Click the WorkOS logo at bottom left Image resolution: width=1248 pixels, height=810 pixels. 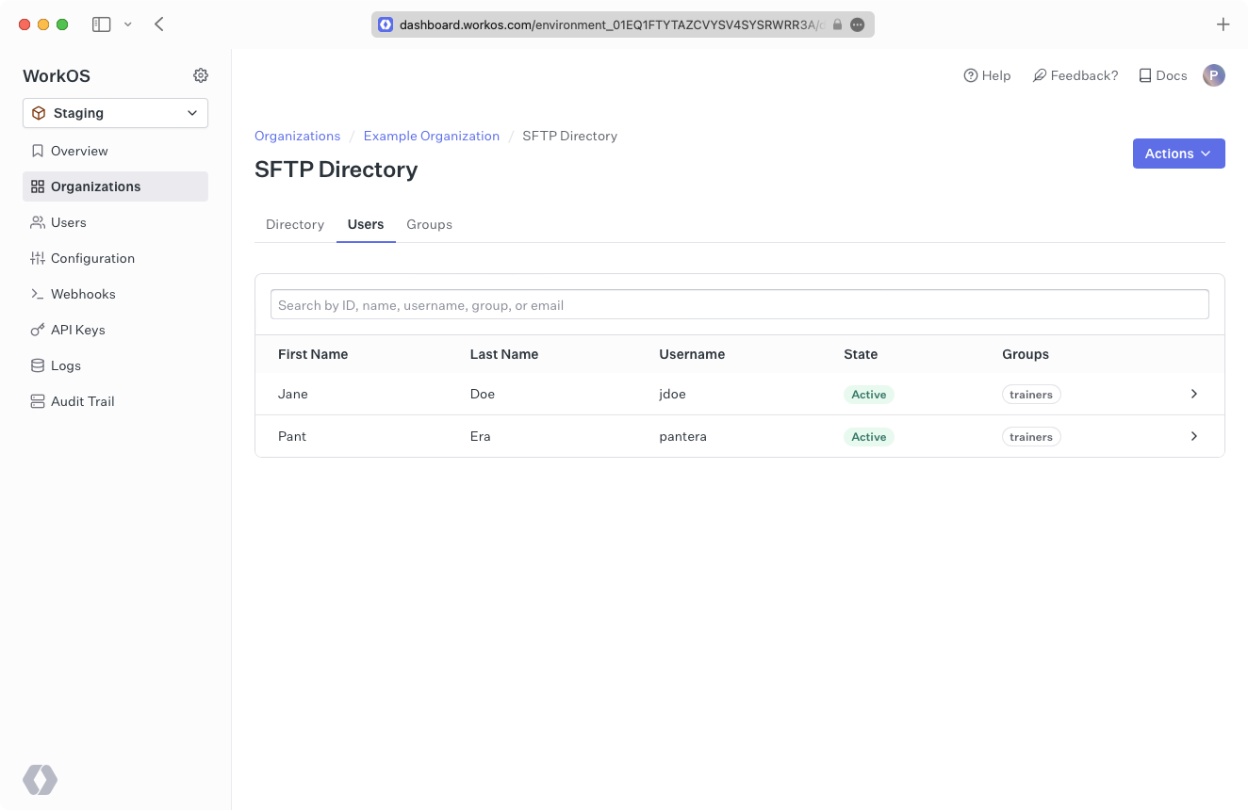tap(40, 780)
